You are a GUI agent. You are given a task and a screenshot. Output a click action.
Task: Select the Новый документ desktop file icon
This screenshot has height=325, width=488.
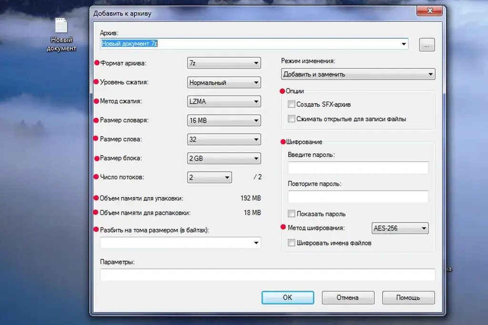pos(61,34)
